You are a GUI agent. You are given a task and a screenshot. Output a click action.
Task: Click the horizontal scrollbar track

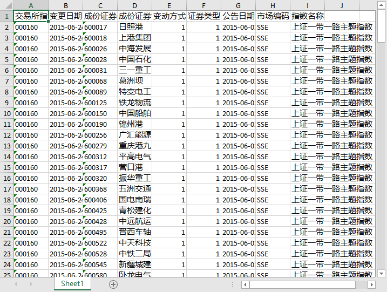(362, 284)
